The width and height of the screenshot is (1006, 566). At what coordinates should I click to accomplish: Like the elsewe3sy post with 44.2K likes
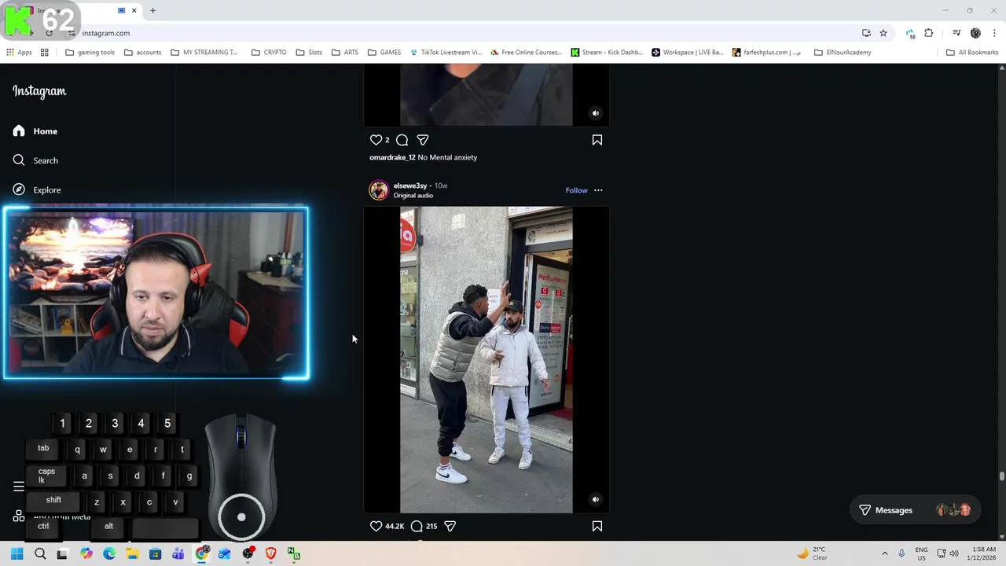(376, 526)
